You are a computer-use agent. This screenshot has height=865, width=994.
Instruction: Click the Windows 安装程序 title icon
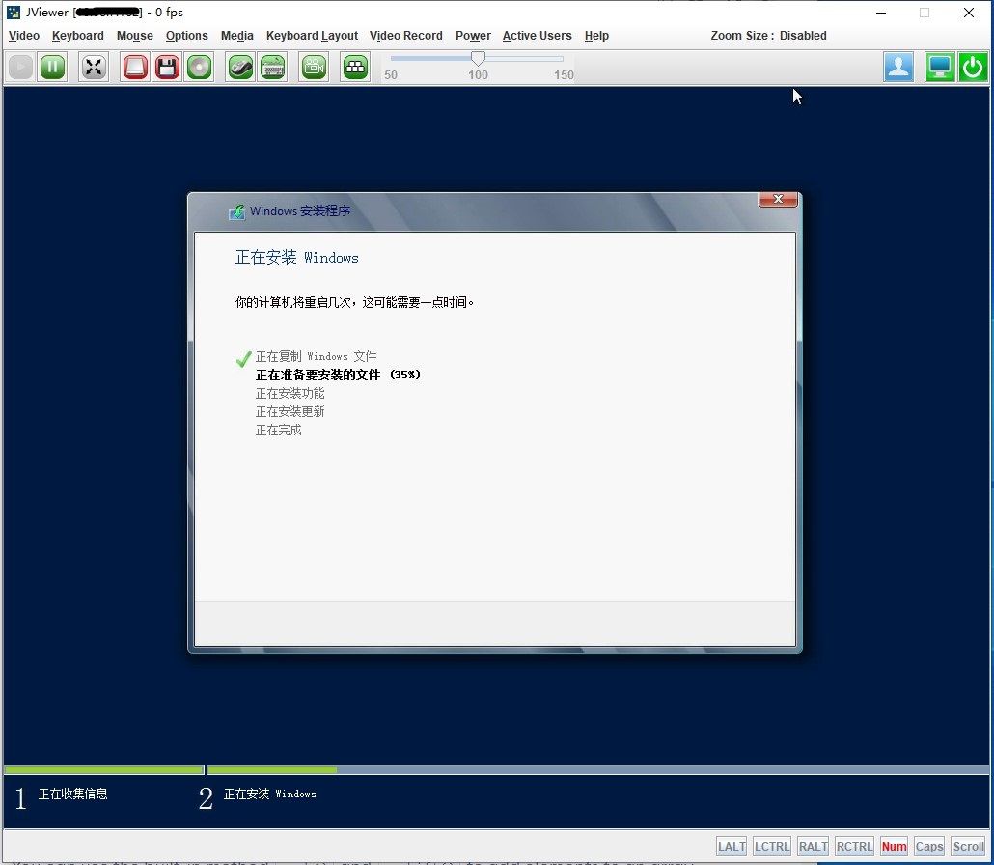pyautogui.click(x=237, y=211)
